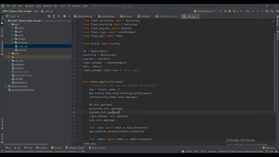Open Project panel gear options
This screenshot has height=157, width=279.
pyautogui.click(x=65, y=16)
